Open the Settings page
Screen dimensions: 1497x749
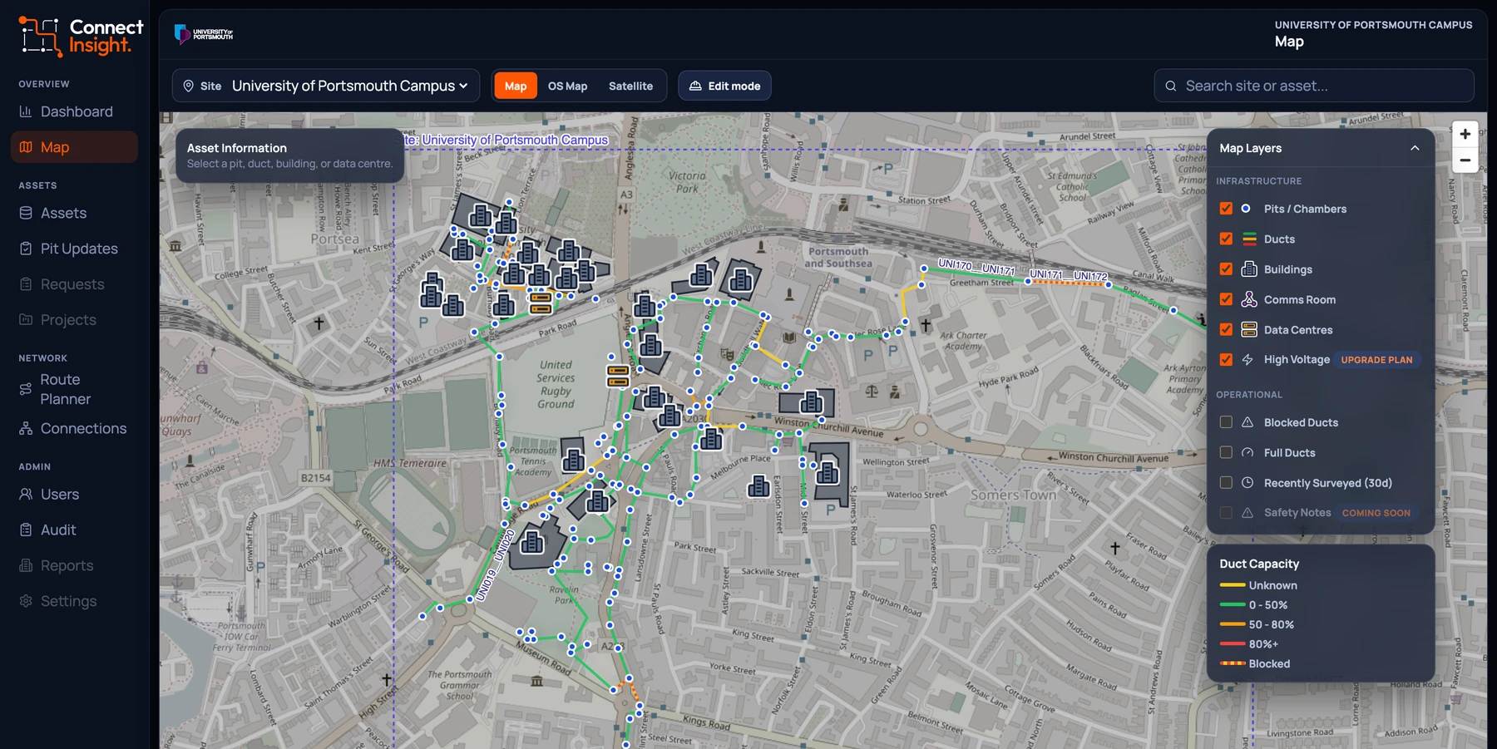pos(74,601)
